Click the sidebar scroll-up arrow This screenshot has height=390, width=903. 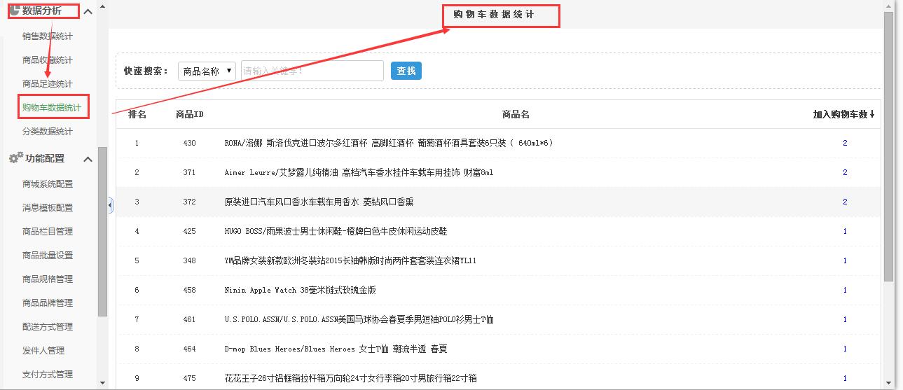coord(103,7)
